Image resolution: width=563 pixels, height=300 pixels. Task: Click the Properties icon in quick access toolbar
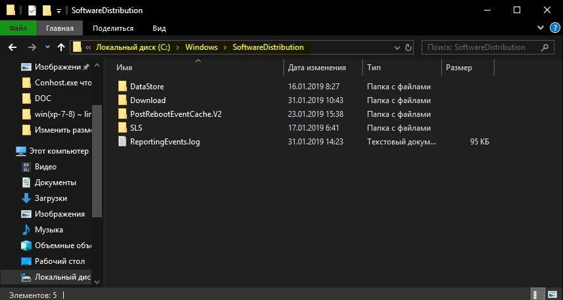point(32,11)
